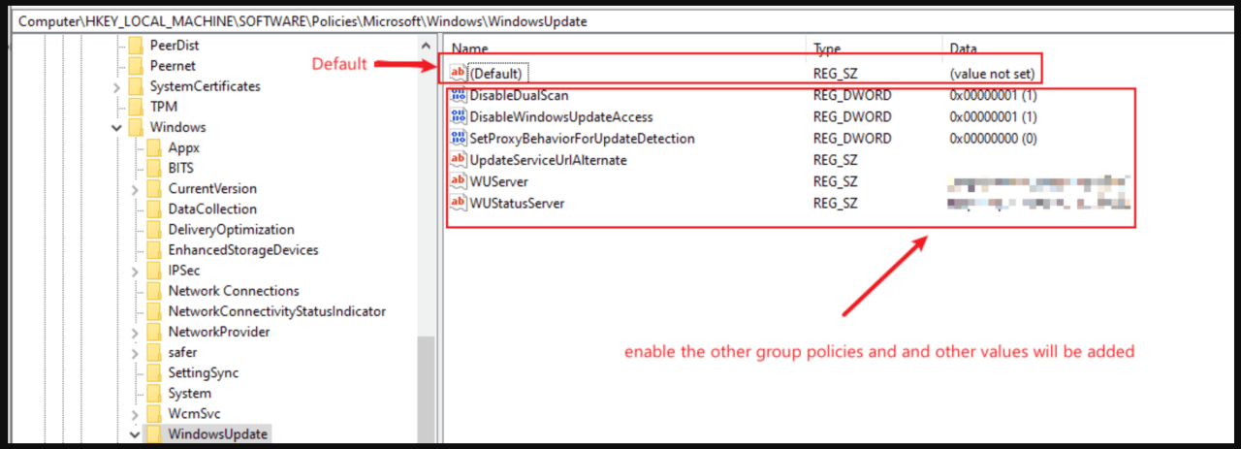Sort values by the Type column header

point(827,48)
